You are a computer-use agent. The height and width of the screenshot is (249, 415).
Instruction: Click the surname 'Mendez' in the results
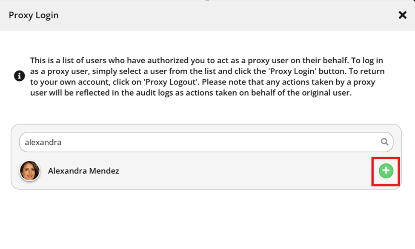104,171
